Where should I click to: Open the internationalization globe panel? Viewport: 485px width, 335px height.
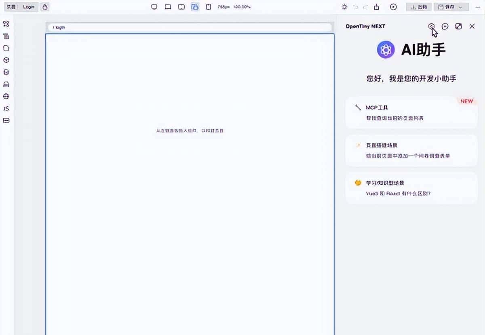[x=6, y=97]
